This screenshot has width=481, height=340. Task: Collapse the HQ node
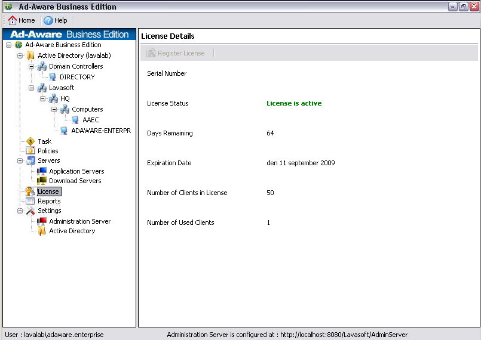[x=42, y=98]
